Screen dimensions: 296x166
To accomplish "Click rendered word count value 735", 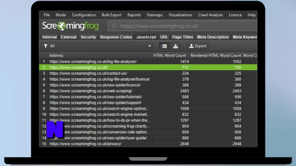I will (238, 67).
